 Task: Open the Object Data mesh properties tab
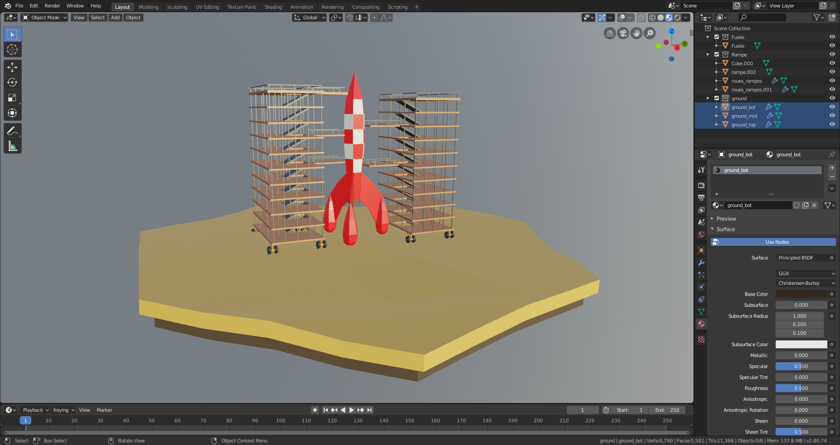701,312
